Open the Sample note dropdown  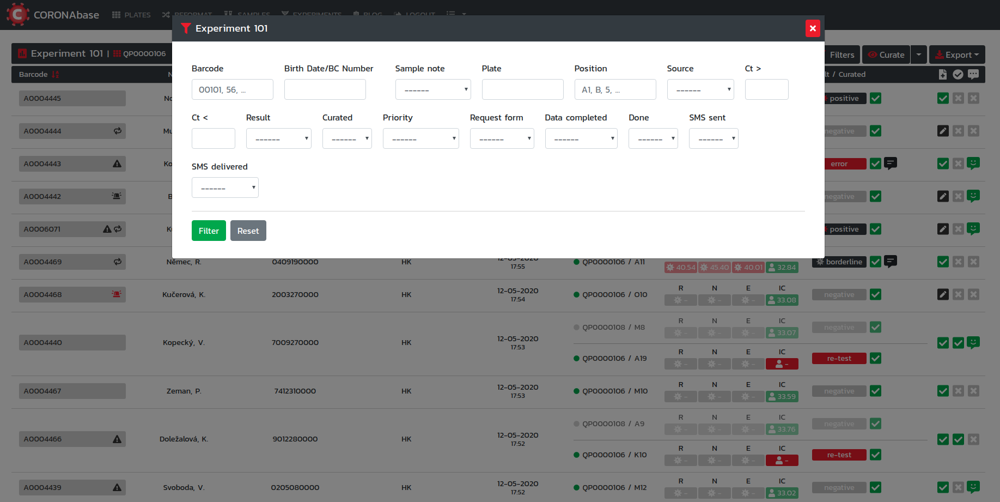(x=432, y=89)
